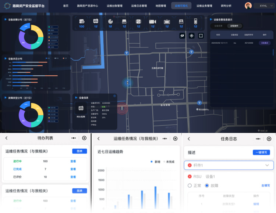Image resolution: width=276 pixels, height=213 pixels.
Task: Select the 正常 radio button
Action: (x=190, y=185)
